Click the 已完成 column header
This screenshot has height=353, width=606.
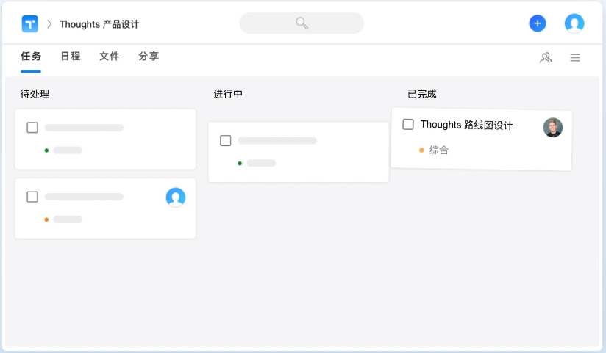pos(422,94)
